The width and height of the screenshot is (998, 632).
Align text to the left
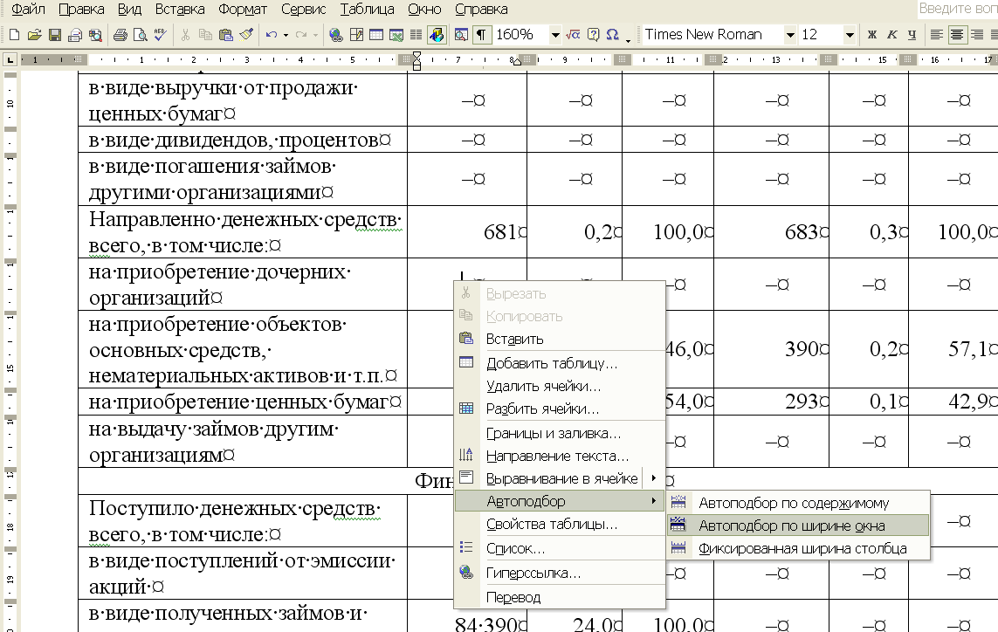coord(936,35)
